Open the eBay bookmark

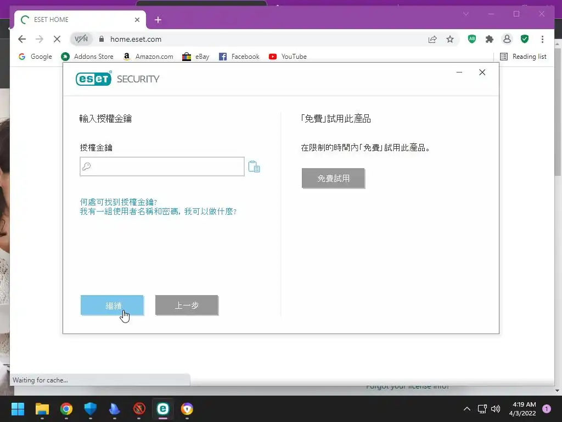(196, 57)
